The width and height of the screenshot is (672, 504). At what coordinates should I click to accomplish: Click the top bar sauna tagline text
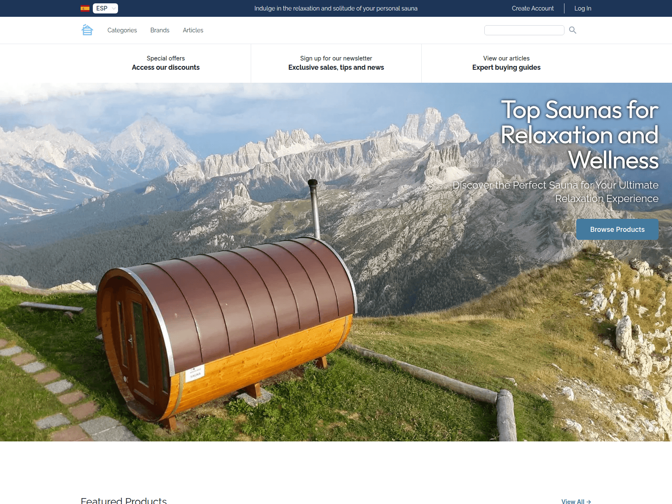click(336, 8)
